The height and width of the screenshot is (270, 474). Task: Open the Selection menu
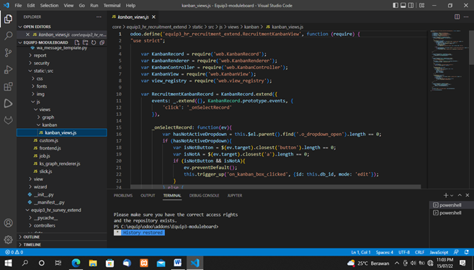[x=49, y=6]
